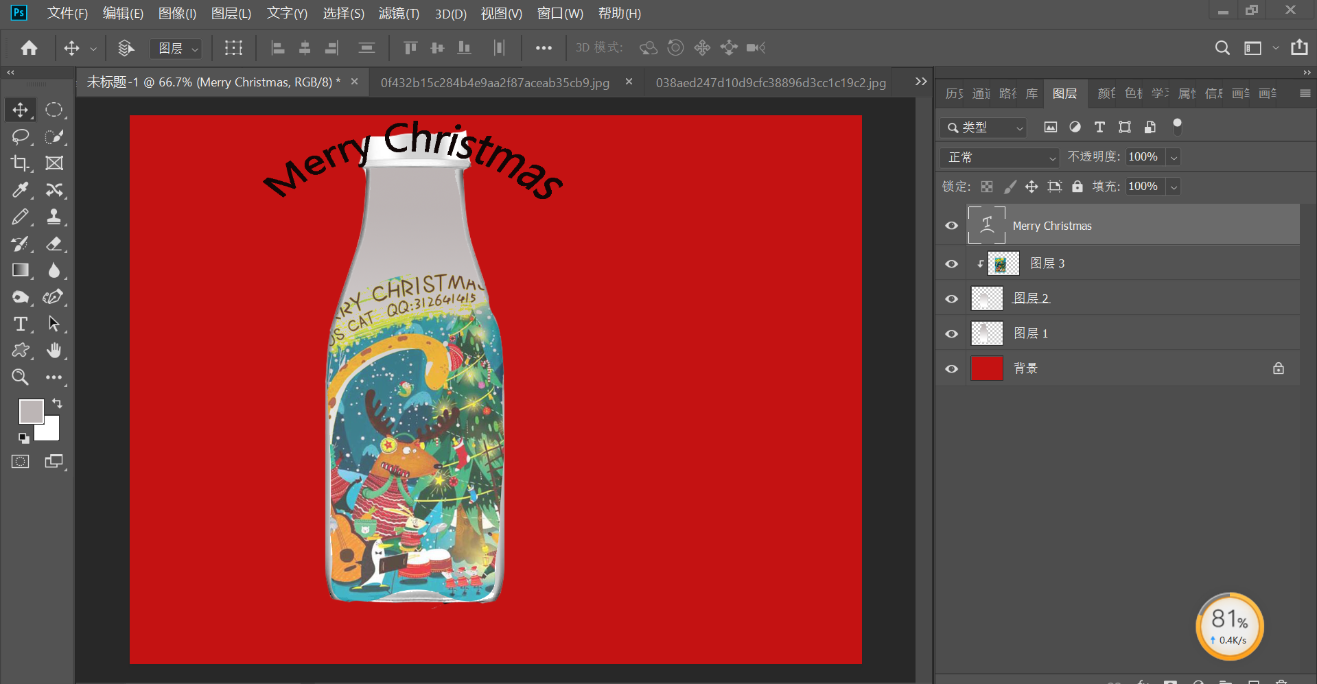
Task: Switch to the 图层 panel tab
Action: pos(1064,93)
